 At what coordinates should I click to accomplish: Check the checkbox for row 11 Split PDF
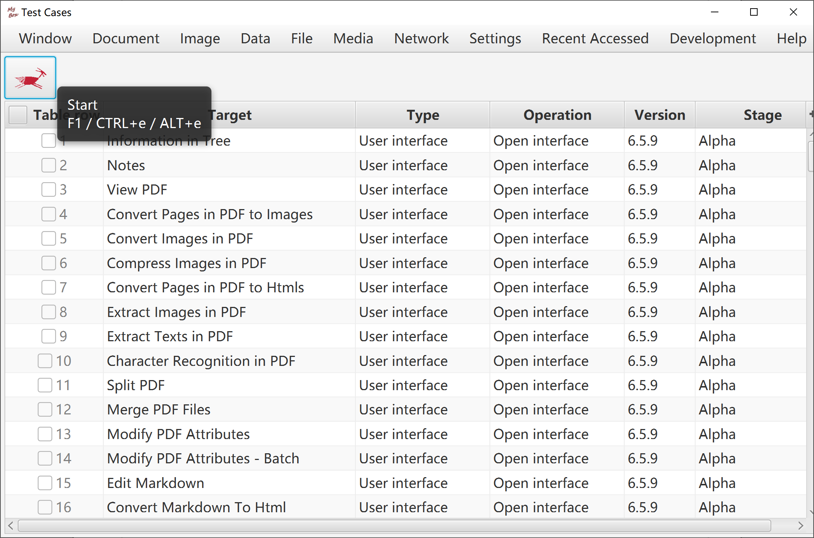(x=45, y=385)
